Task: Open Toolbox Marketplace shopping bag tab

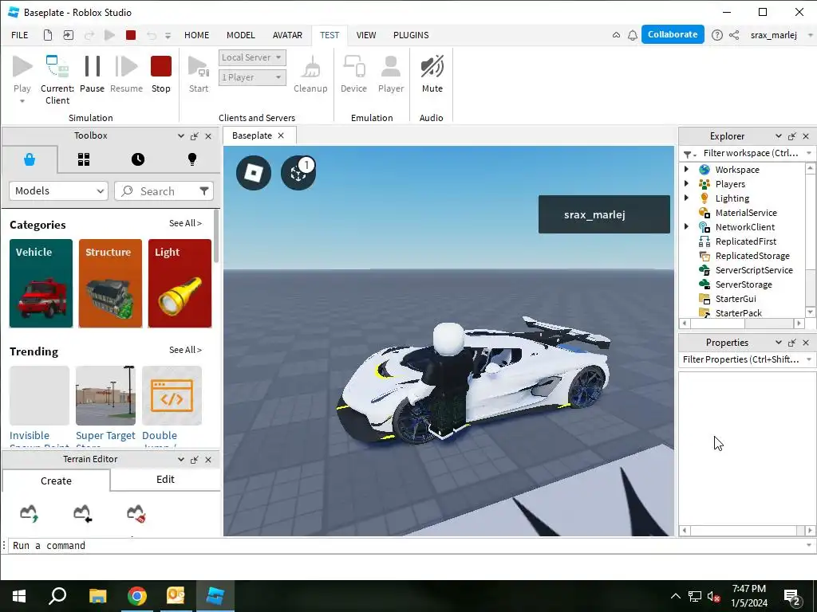Action: [30, 159]
